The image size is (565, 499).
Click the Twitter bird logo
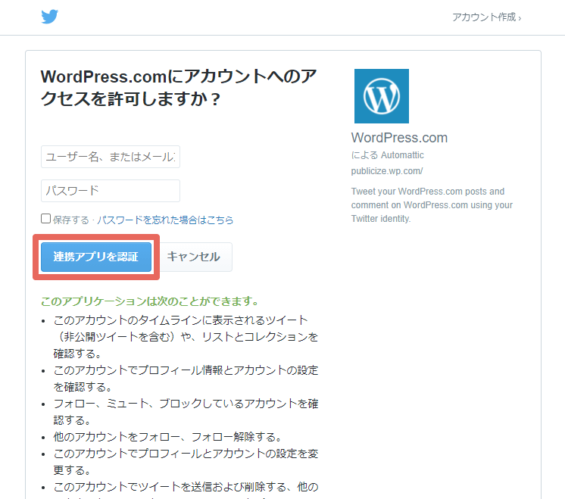click(50, 17)
